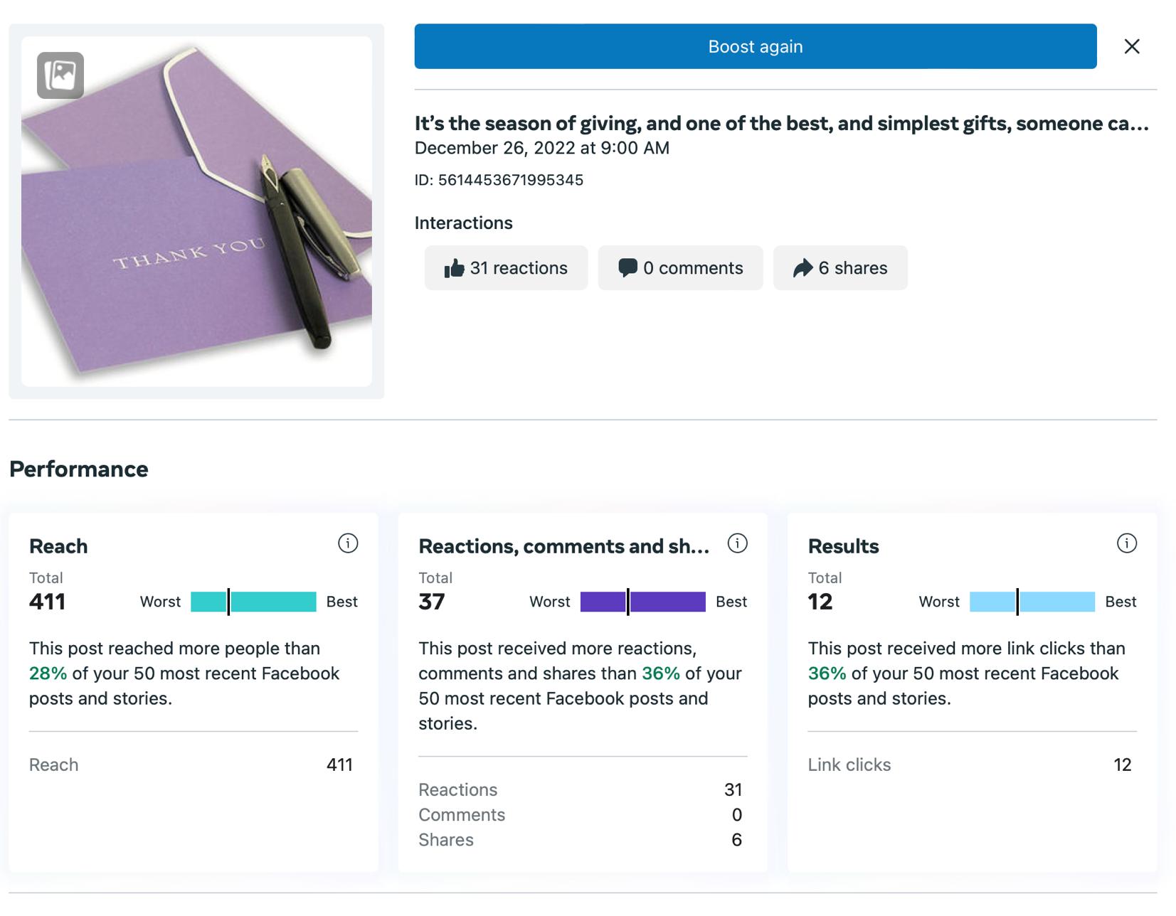The image size is (1176, 916).
Task: Select the 0 comments button
Action: click(680, 268)
